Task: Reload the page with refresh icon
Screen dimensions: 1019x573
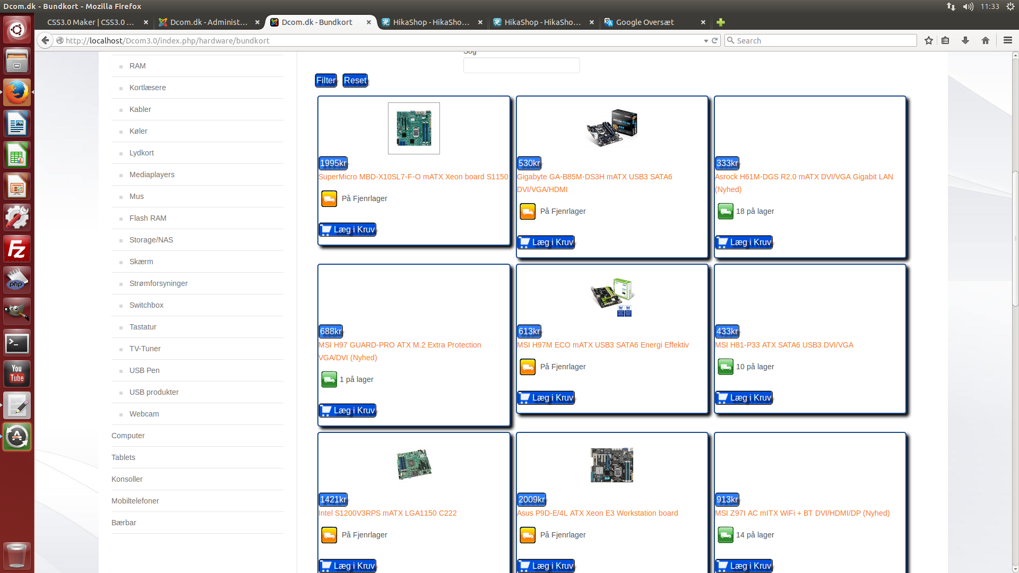Action: 715,41
